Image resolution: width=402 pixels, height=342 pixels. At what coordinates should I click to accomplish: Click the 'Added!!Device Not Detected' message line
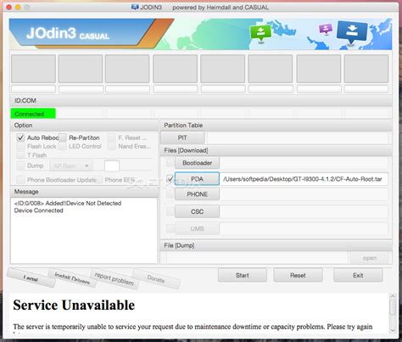coord(68,203)
